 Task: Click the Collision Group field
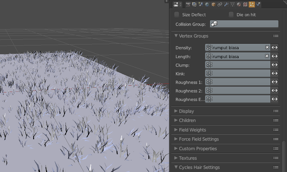tap(244, 24)
